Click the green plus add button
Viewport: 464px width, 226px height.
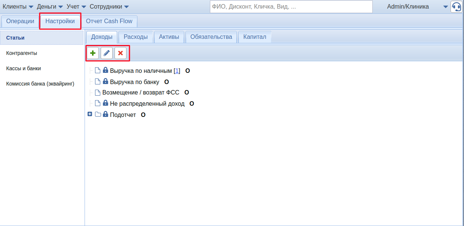coord(93,53)
